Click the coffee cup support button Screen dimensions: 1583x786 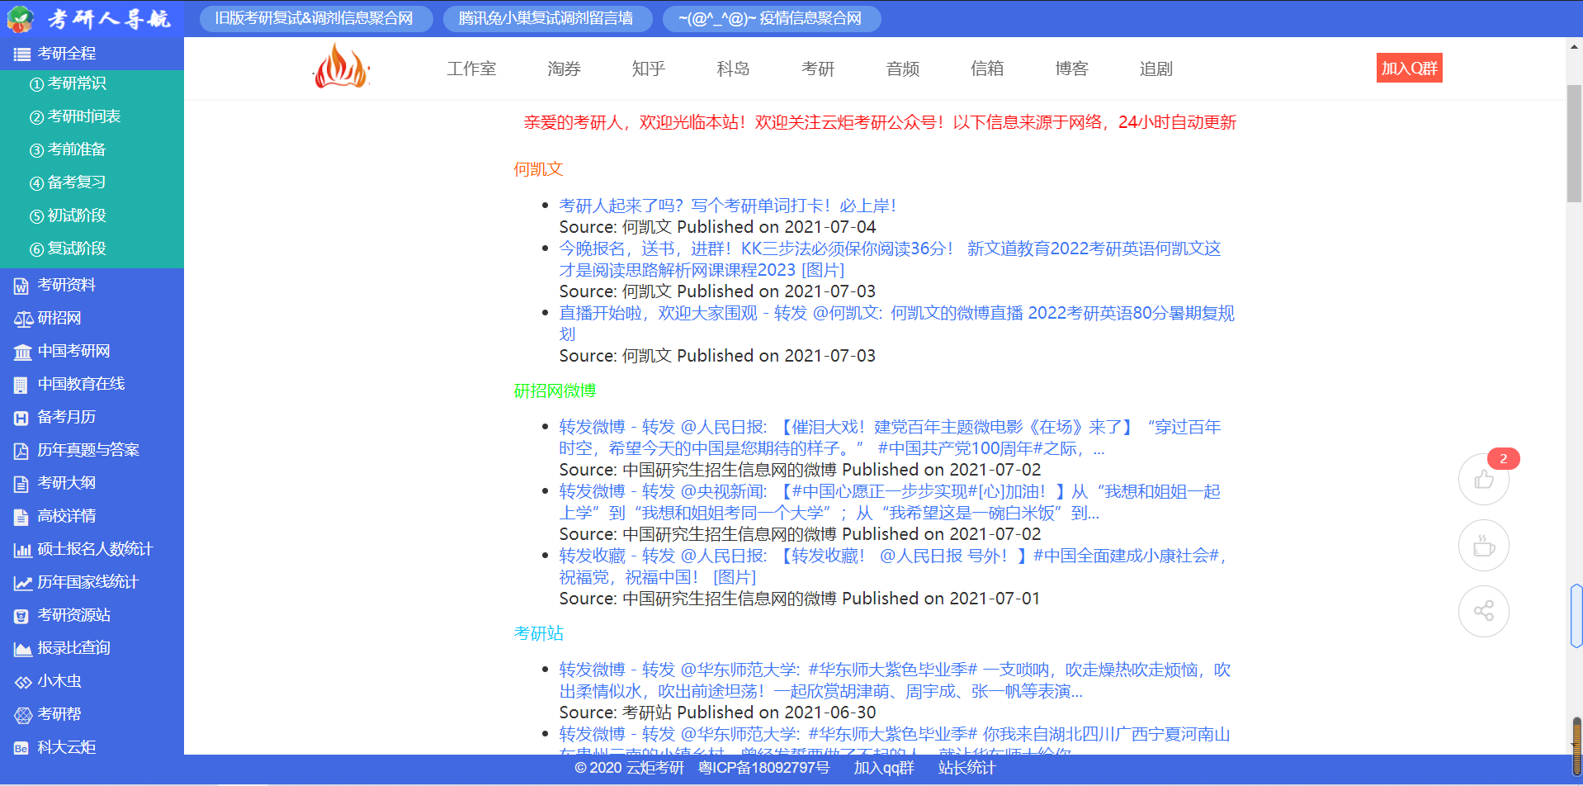click(1483, 545)
